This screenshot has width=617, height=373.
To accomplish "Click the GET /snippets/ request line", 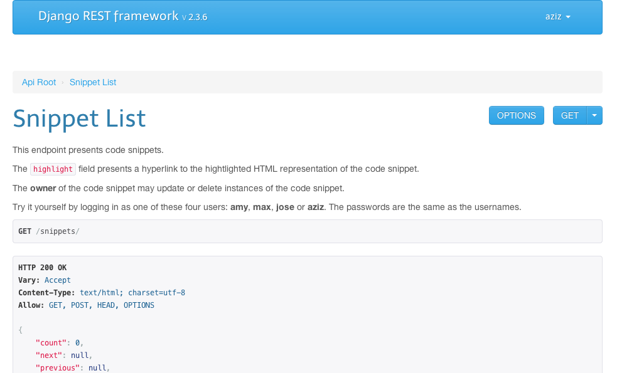I will click(49, 231).
